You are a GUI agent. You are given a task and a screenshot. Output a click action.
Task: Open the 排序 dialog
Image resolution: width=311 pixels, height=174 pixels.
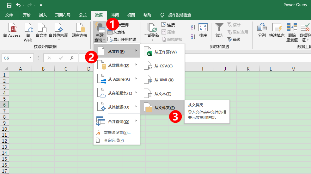click(203, 30)
